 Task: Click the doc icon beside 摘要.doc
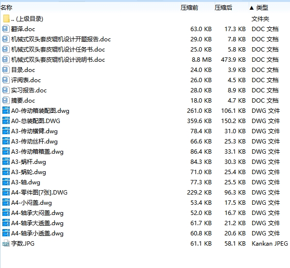pyautogui.click(x=5, y=100)
